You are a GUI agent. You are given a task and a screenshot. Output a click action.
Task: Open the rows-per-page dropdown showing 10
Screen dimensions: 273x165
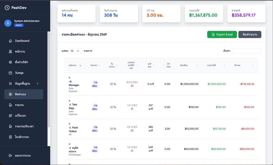(x=75, y=51)
